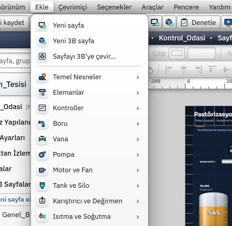Viewport: 232px width, 226px height.
Task: Click the align right toolbar icon
Action: (x=198, y=69)
